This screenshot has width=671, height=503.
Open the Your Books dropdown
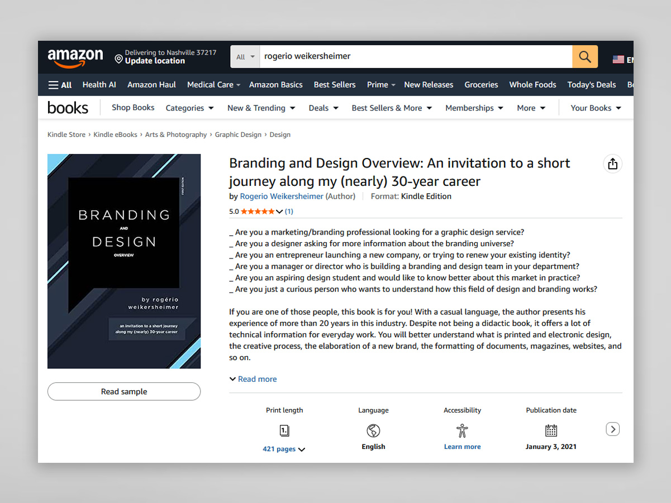[x=596, y=108]
